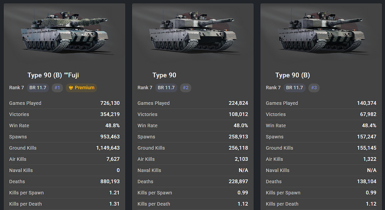
Task: Click BR 11.7 badge on the Type 90 card
Action: point(166,88)
